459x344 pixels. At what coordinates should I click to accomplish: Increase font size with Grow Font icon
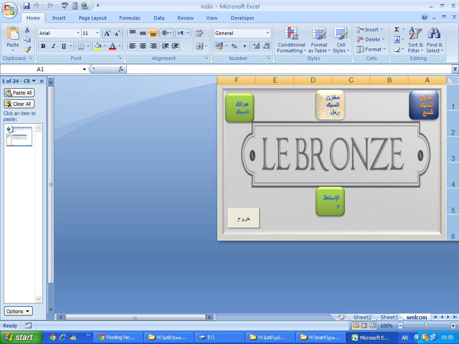coord(107,33)
